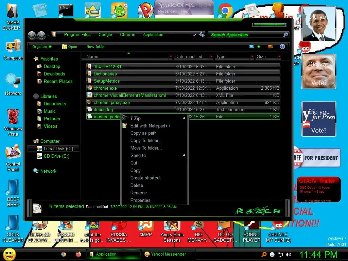Click the Forward navigation arrow in Explorer
Image resolution: width=348 pixels, height=261 pixels.
(41, 35)
